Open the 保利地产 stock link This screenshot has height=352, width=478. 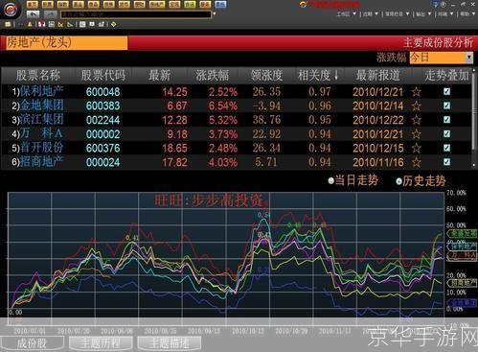click(x=42, y=92)
